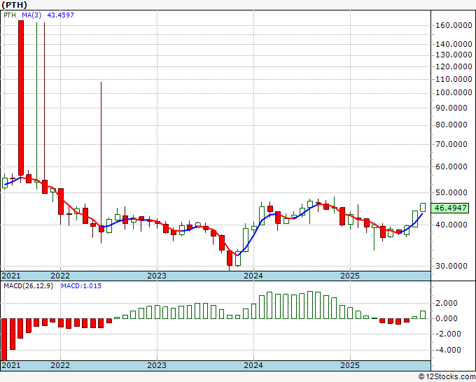
Task: Click the 140.0000 price axis label
Action: 454,44
